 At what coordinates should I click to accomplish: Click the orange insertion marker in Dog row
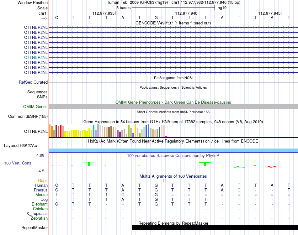pyautogui.click(x=165, y=199)
